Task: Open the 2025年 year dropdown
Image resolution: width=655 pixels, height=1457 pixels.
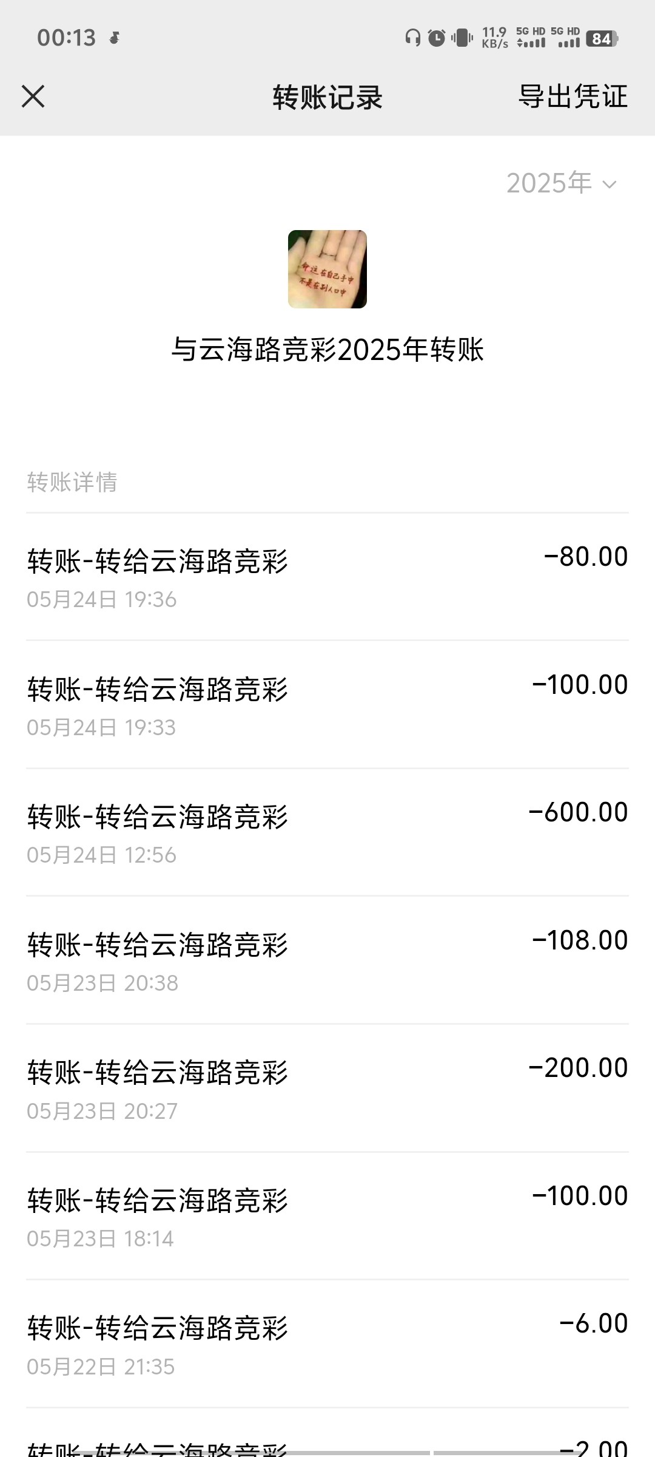Action: tap(560, 183)
